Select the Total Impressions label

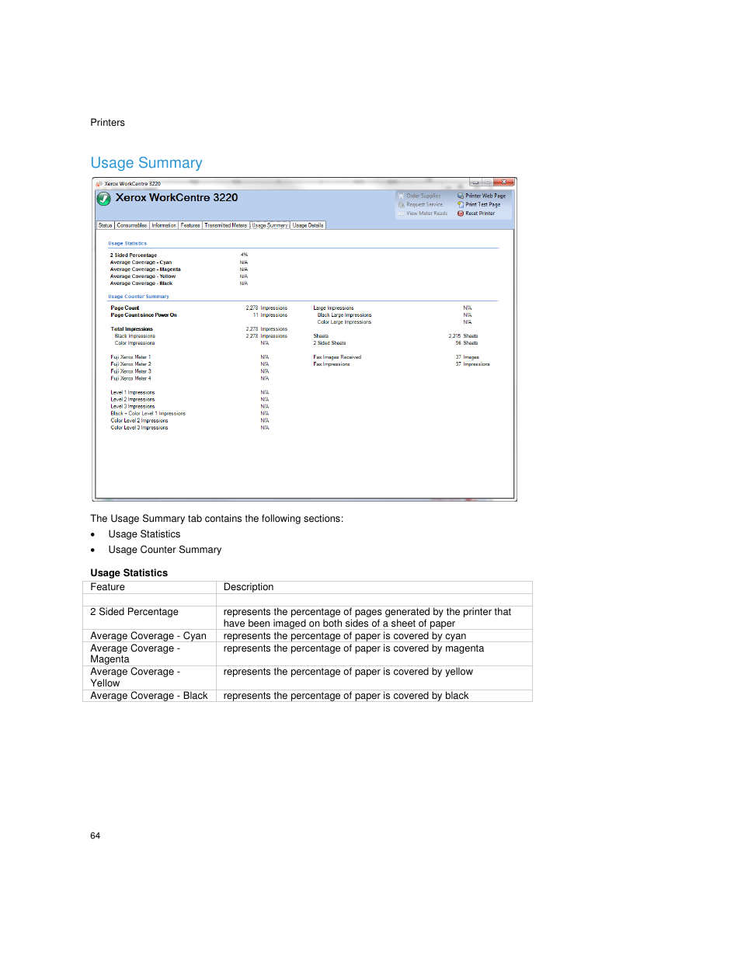click(x=132, y=328)
